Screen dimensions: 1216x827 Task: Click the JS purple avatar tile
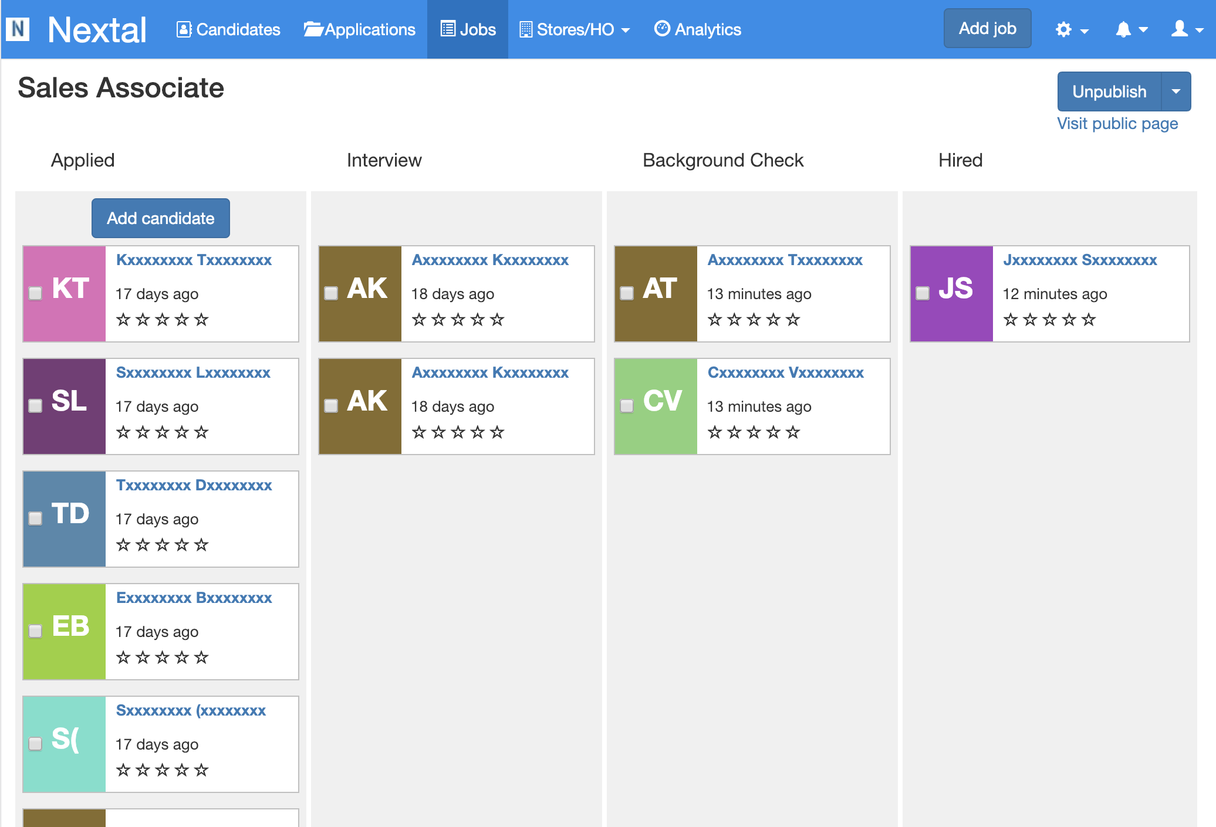point(952,293)
